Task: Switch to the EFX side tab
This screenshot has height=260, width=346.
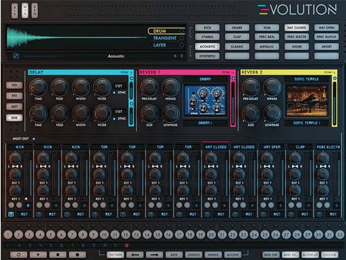Action: point(15,96)
